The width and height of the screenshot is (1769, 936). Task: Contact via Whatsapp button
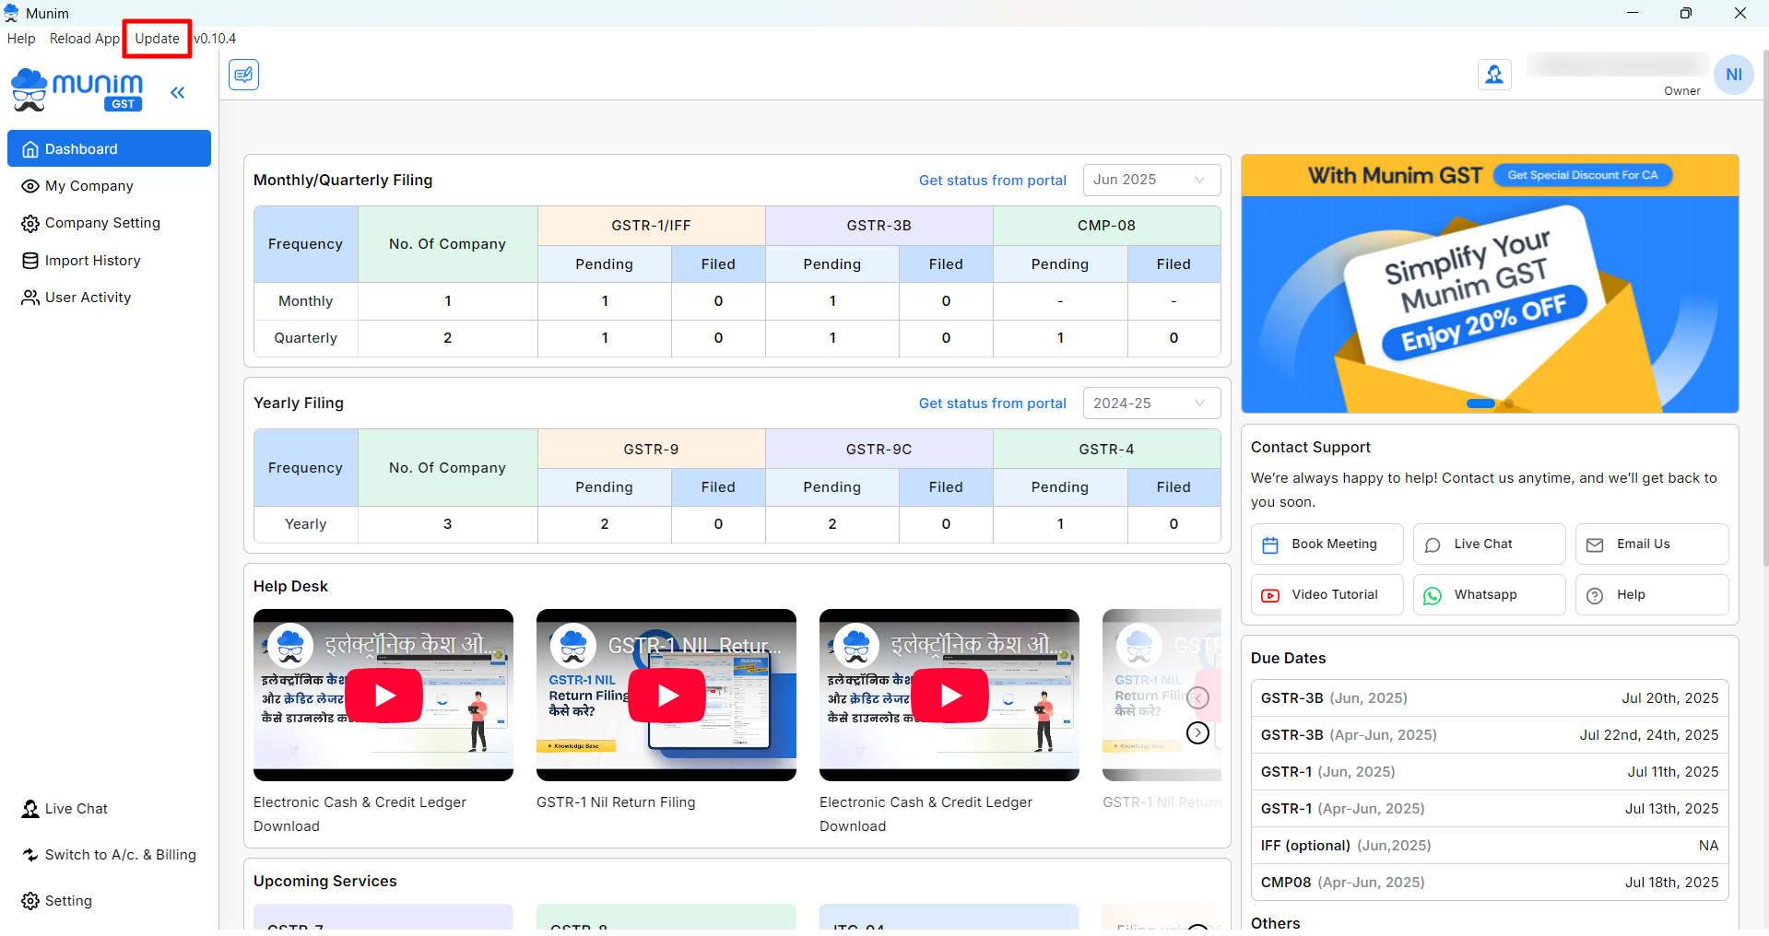[x=1489, y=594]
